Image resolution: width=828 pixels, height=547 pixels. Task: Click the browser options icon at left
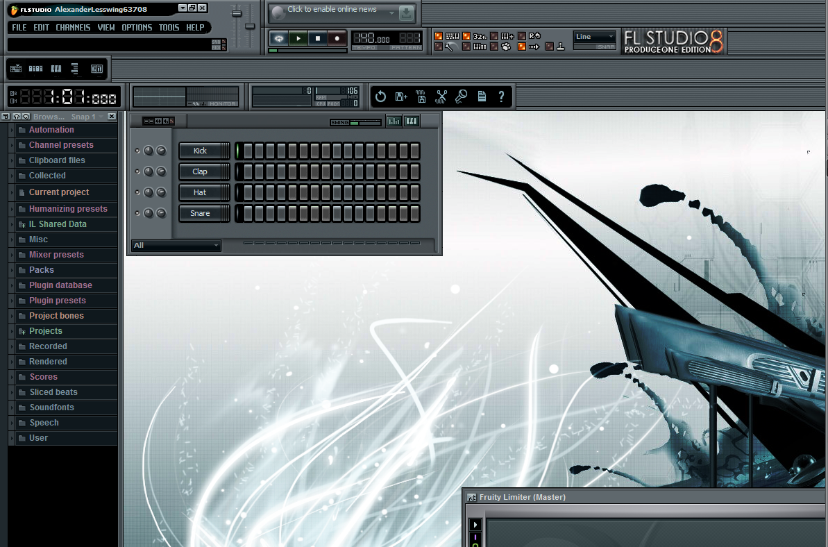(6, 117)
